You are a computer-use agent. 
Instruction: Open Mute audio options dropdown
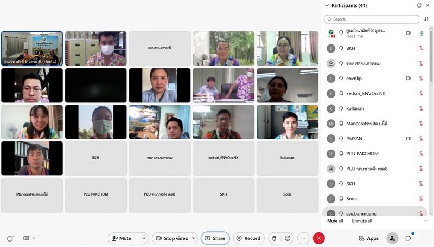coord(144,238)
